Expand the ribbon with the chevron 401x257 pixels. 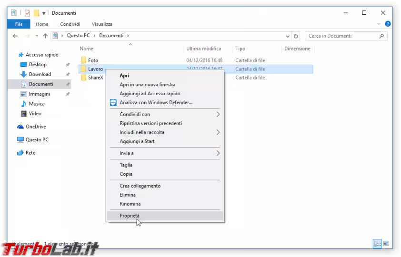(379, 24)
